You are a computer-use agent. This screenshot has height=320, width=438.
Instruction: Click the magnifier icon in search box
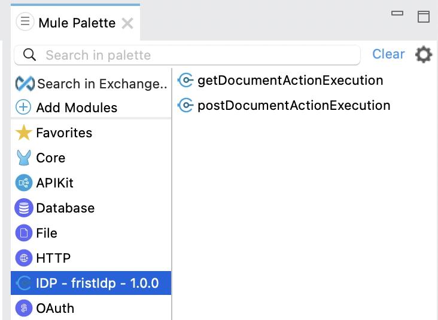[29, 55]
